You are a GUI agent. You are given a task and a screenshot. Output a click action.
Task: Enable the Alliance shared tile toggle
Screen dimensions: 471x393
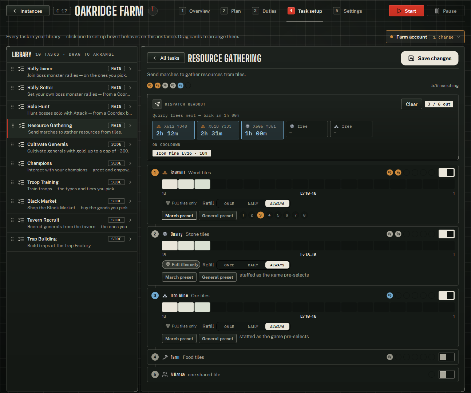click(447, 374)
